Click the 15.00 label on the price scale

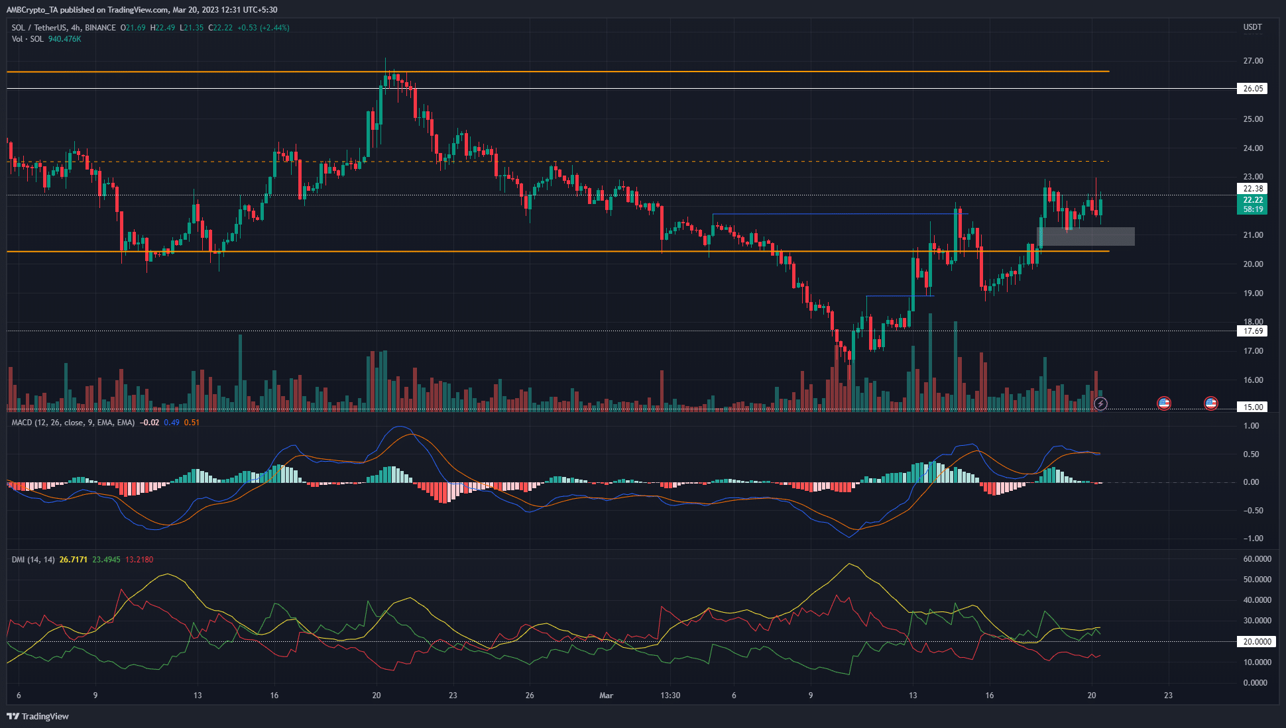point(1252,407)
